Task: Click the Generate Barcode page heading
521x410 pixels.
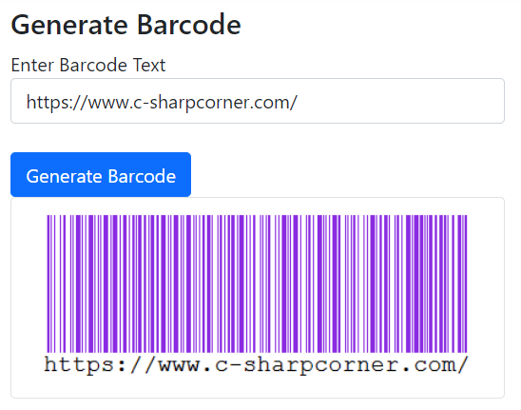Action: tap(125, 25)
